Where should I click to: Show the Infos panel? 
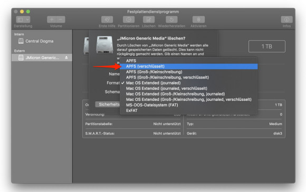[x=286, y=20]
